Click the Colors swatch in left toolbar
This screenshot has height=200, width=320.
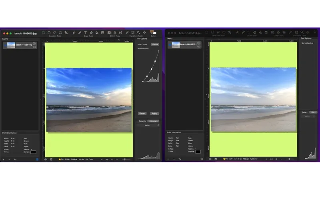(x=153, y=32)
